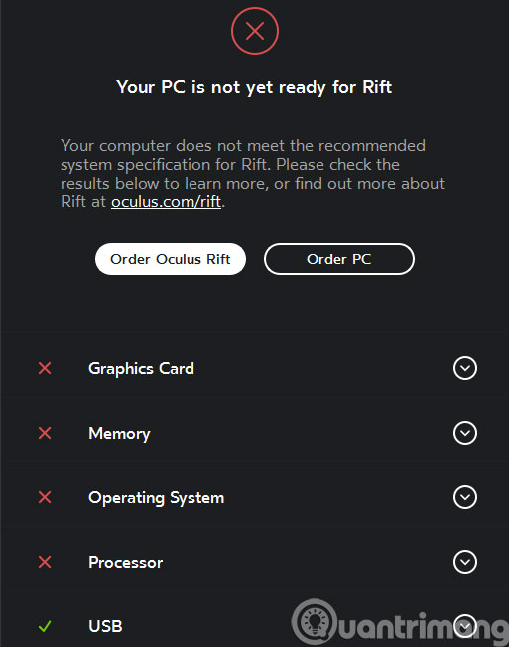Select the Graphics Card row label
Image resolution: width=509 pixels, height=647 pixels.
pos(141,368)
